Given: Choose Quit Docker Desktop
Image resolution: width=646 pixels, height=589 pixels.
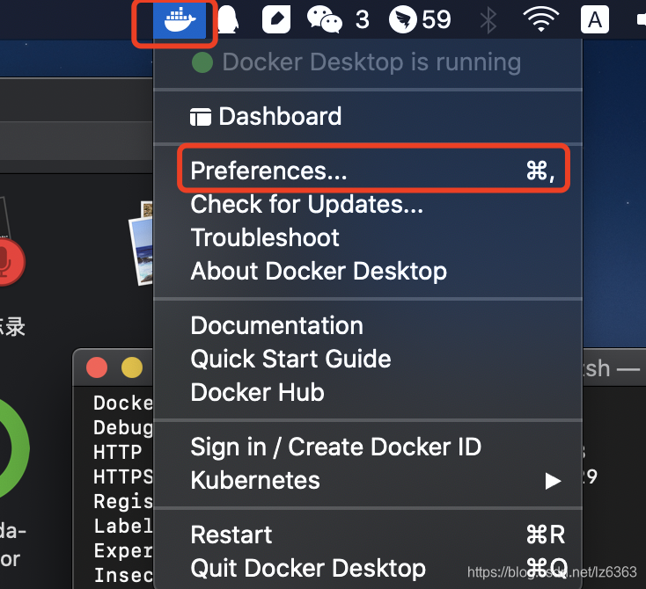Looking at the screenshot, I should point(368,568).
